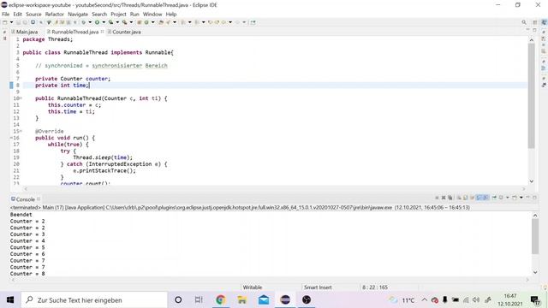This screenshot has height=308, width=548.
Task: Click the Save toolbar icon
Action: pyautogui.click(x=18, y=22)
